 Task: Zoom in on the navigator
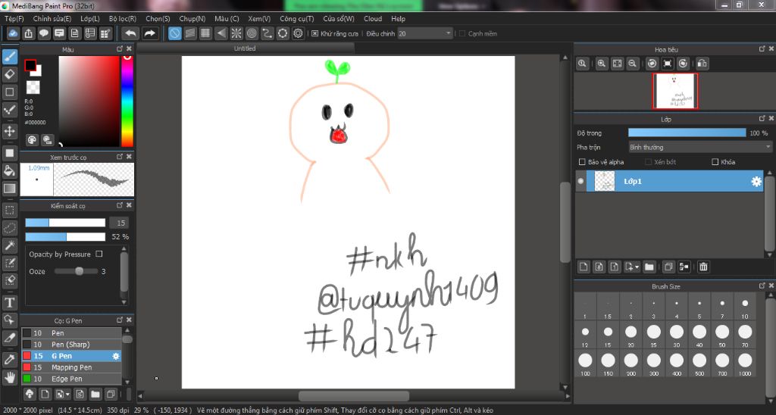601,64
